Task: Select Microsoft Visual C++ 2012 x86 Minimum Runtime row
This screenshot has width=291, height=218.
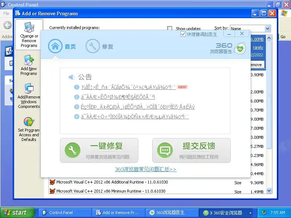Action: 157,191
